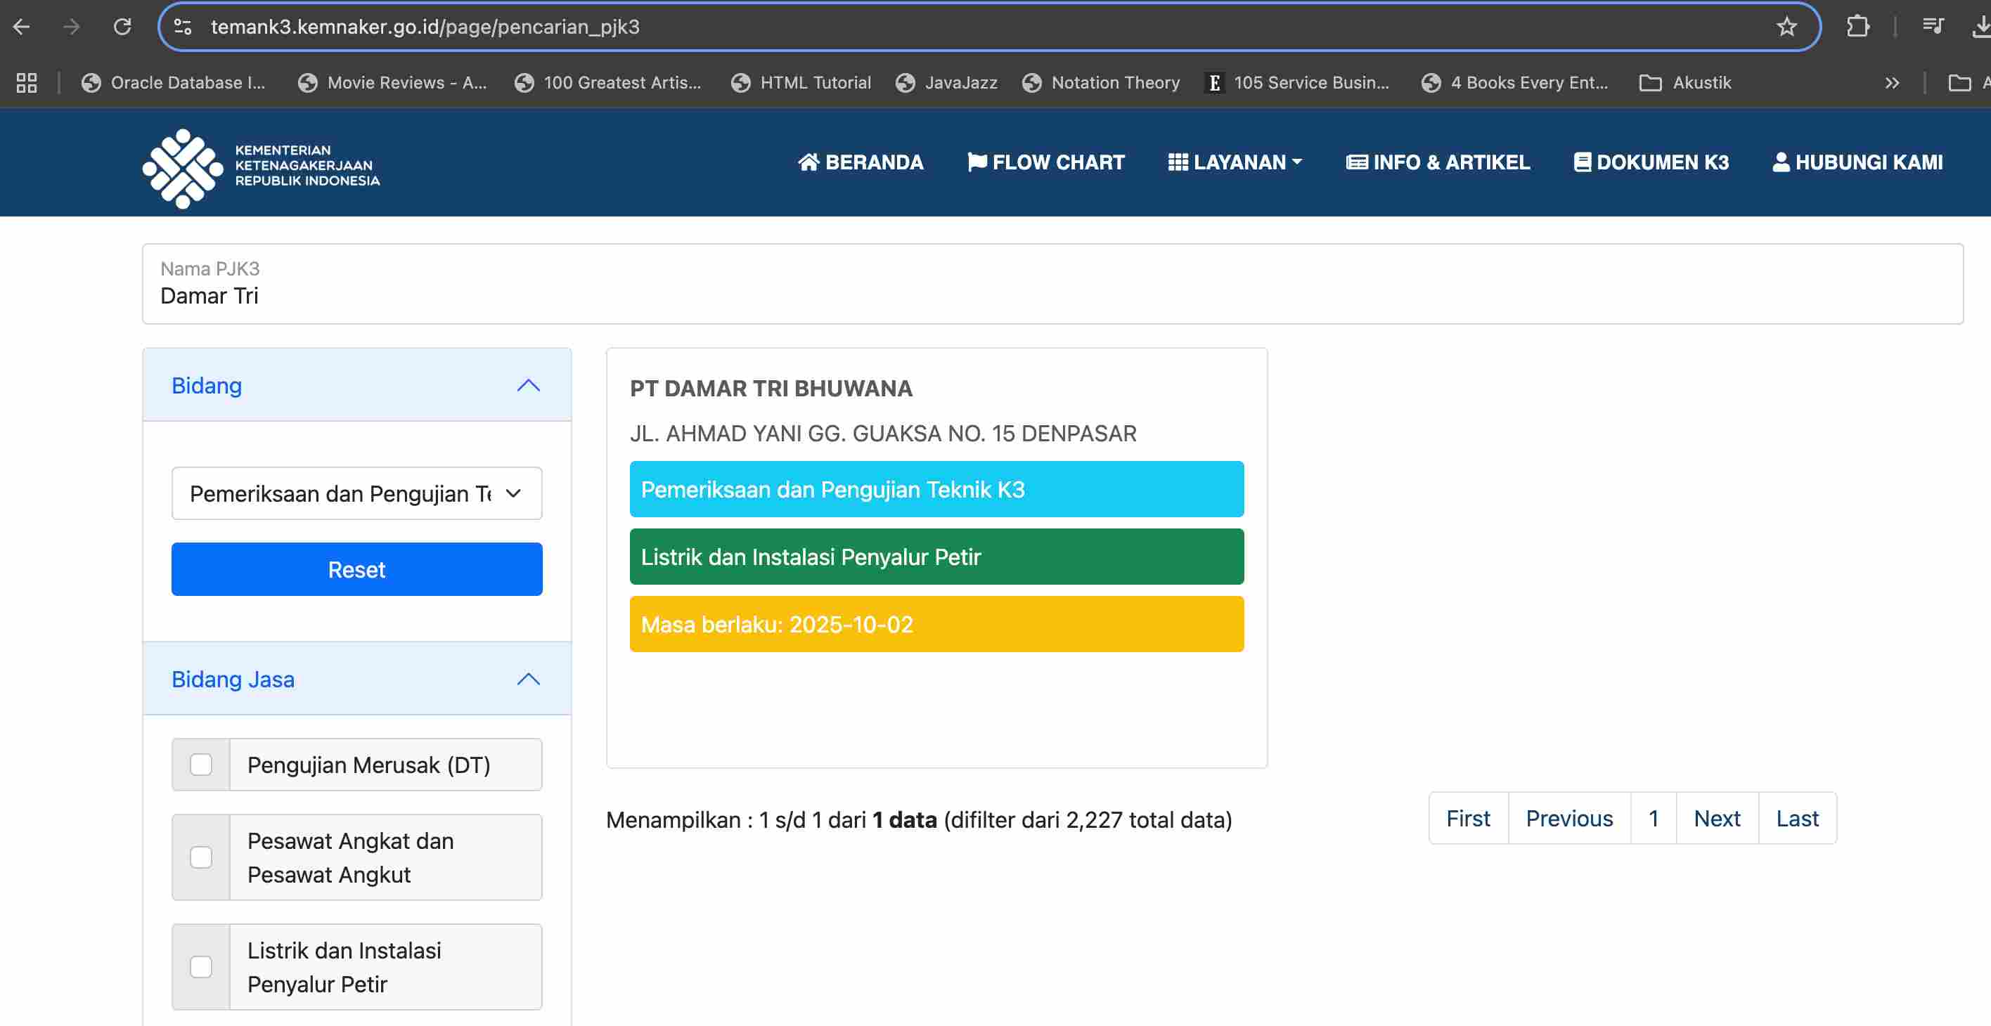Go to DOKUMEN K3 menu item
This screenshot has width=1991, height=1026.
[1651, 162]
